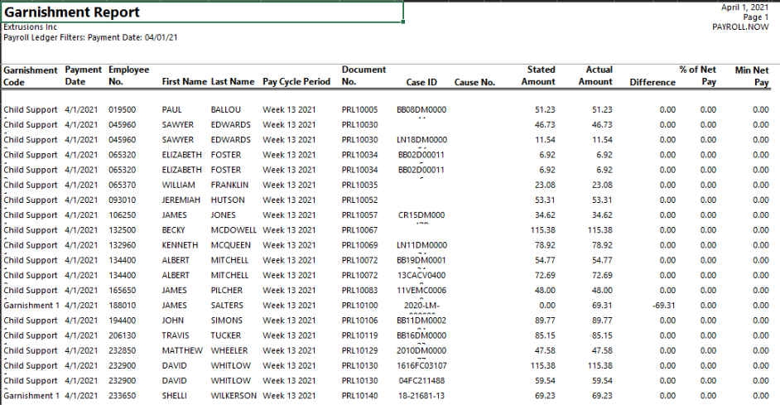Click case ID 1616FC03107

tap(421, 365)
